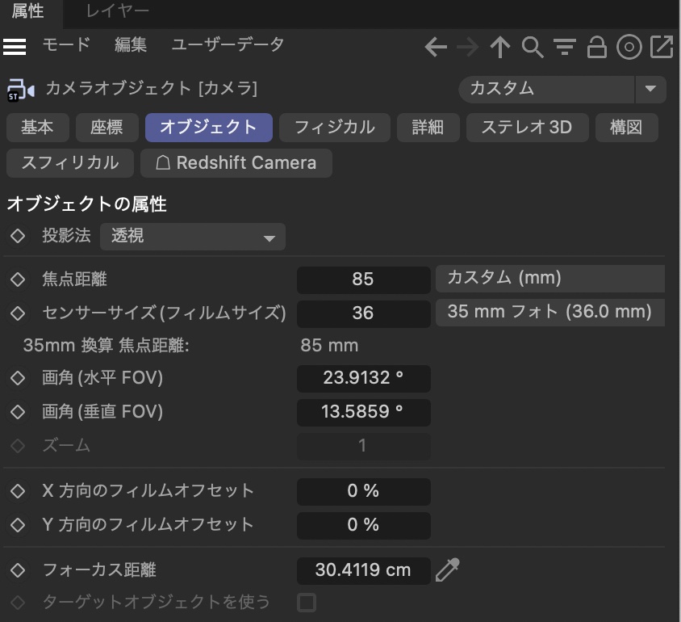Open the 投影法 dropdown set to 透視

[x=193, y=237]
